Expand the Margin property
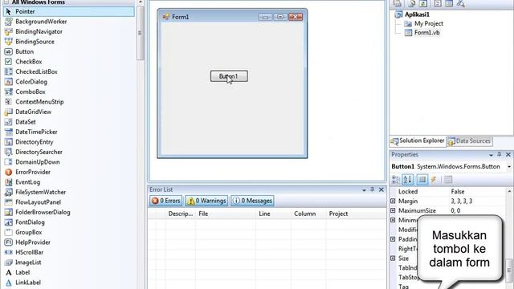This screenshot has height=289, width=514. click(x=393, y=201)
